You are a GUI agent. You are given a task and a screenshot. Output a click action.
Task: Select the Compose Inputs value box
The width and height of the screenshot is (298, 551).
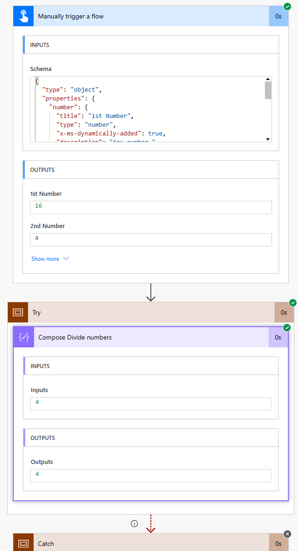[x=151, y=404]
